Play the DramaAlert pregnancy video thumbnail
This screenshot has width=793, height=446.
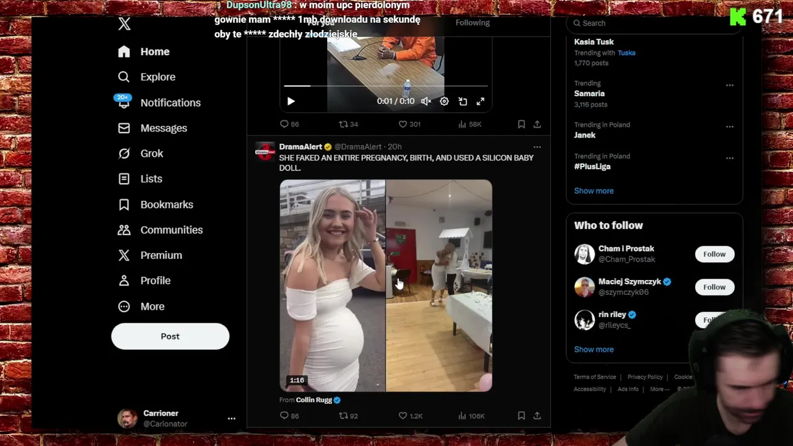click(x=386, y=286)
